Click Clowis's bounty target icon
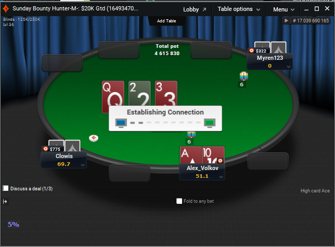Image resolution: width=335 pixels, height=247 pixels. (45, 149)
